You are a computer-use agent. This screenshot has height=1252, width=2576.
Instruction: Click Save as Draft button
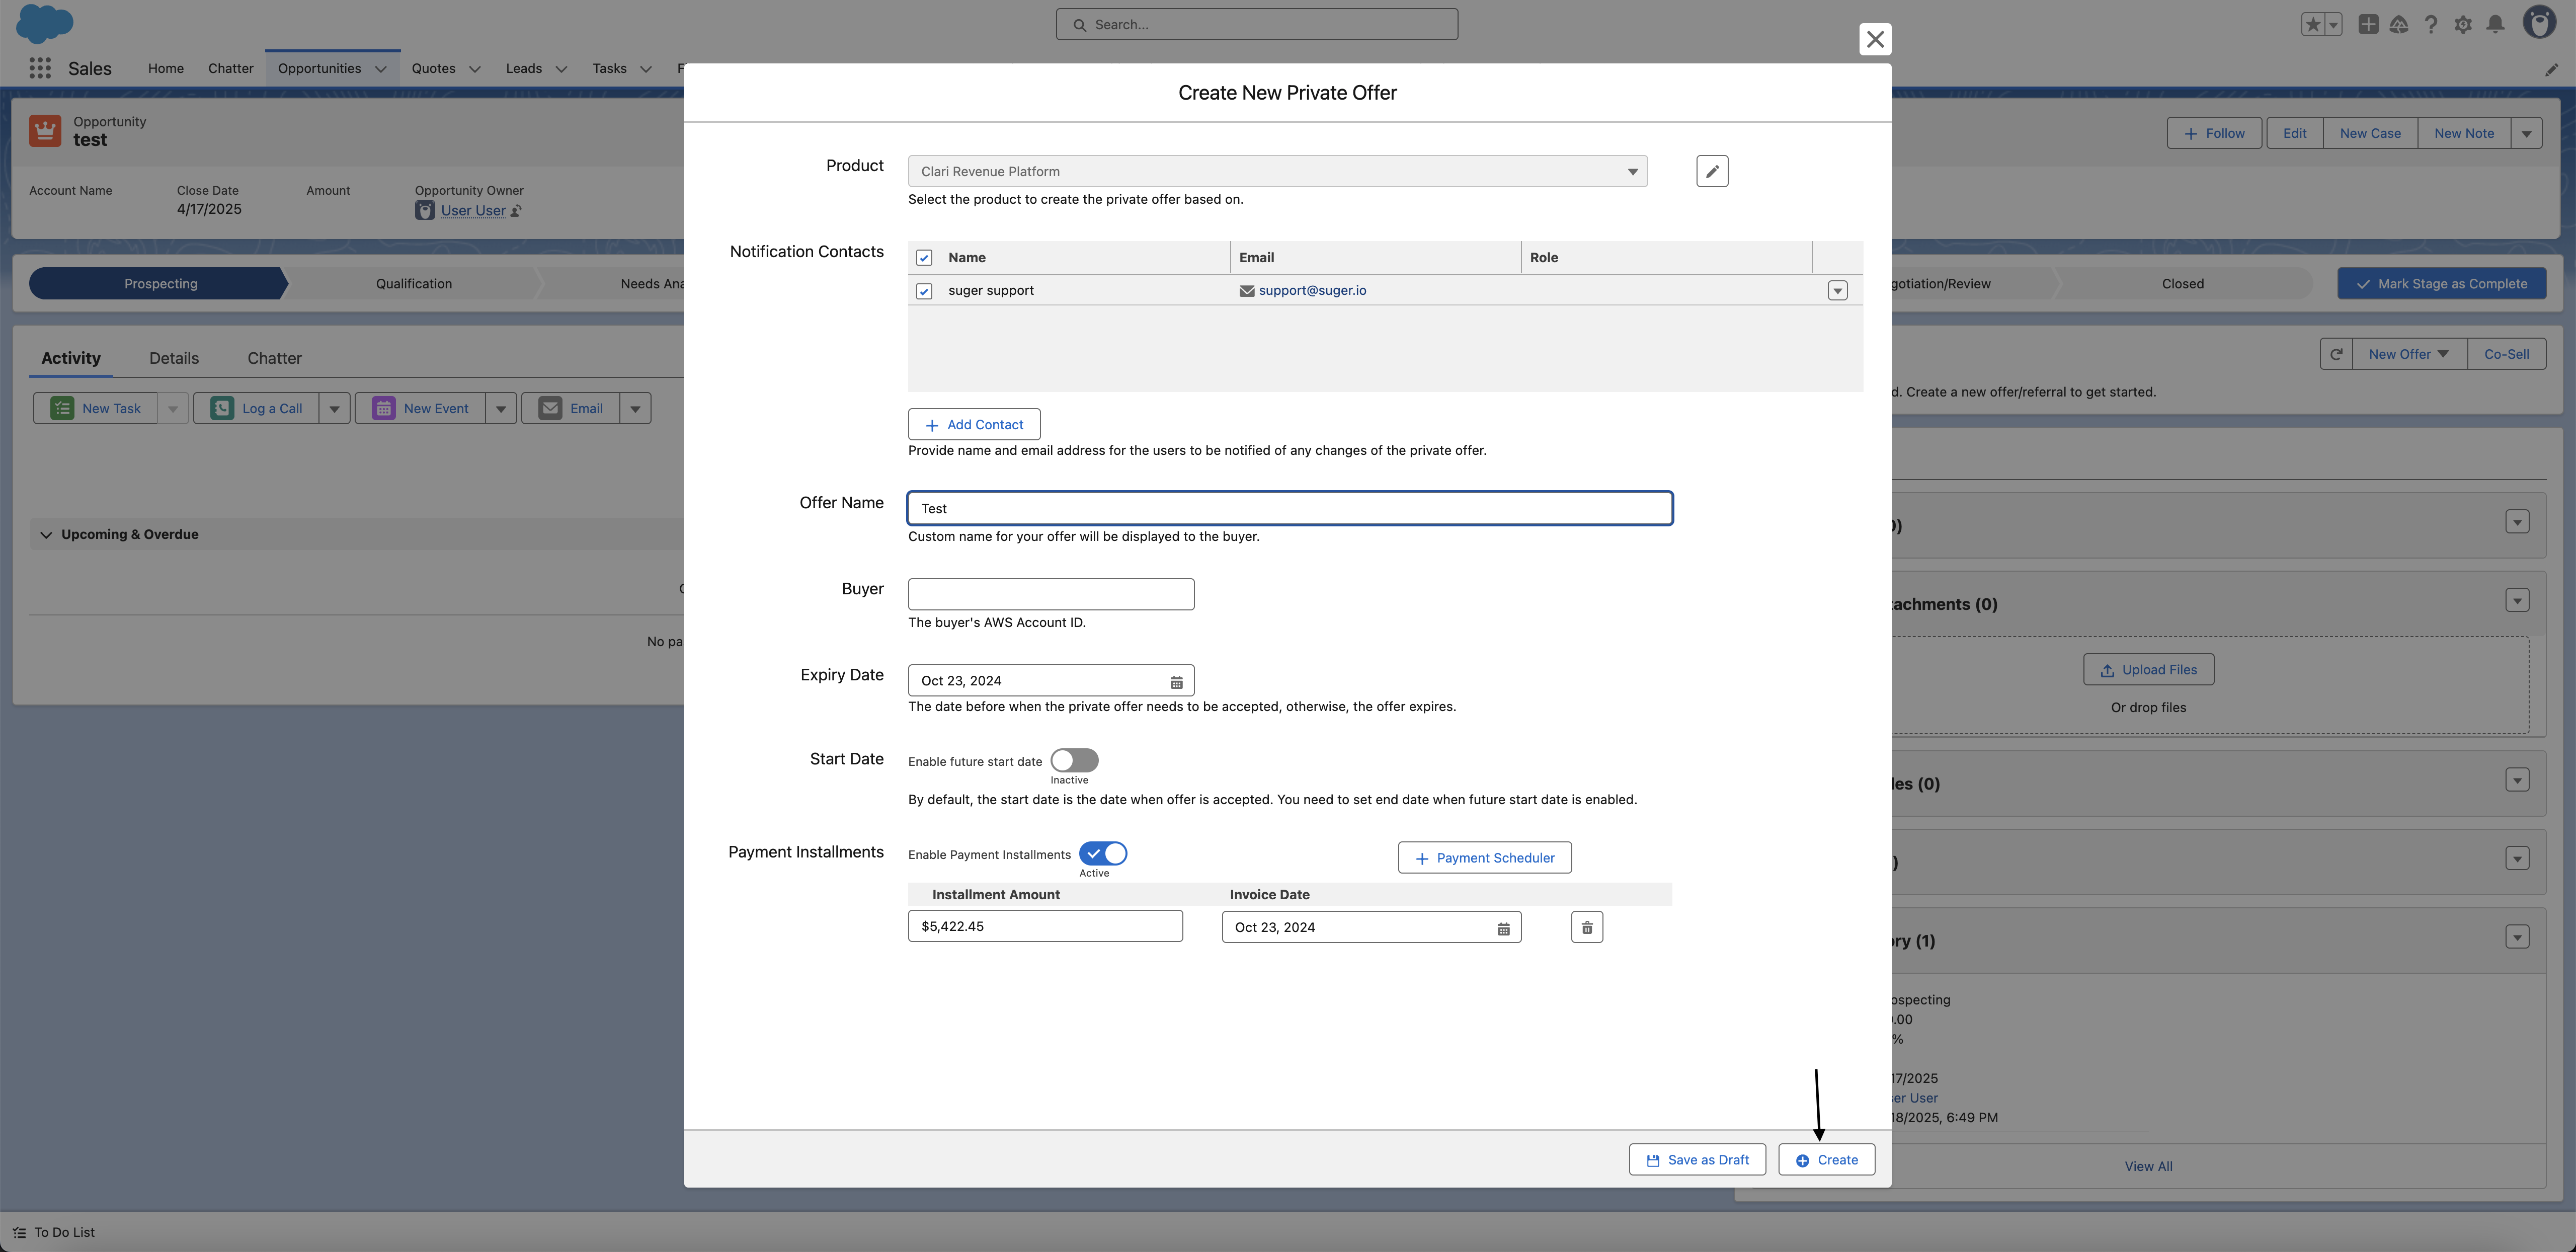(x=1697, y=1160)
